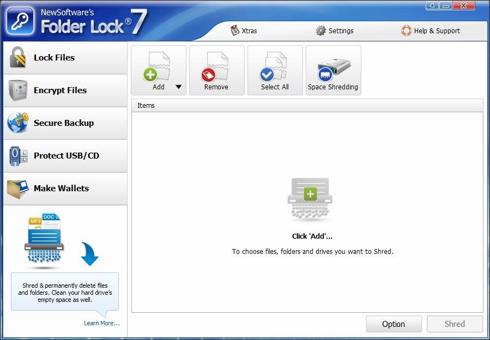
Task: Click the Add files icon
Action: click(x=157, y=65)
